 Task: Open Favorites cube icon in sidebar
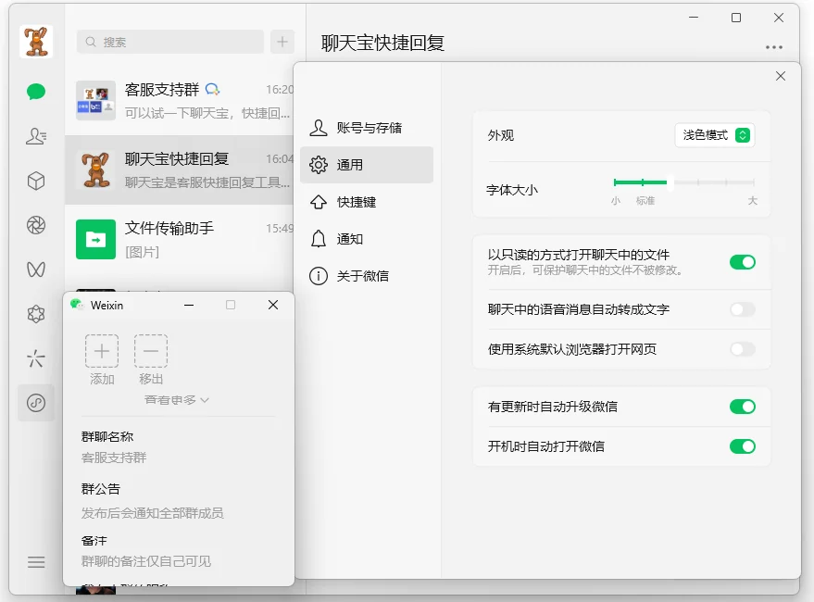pyautogui.click(x=36, y=181)
